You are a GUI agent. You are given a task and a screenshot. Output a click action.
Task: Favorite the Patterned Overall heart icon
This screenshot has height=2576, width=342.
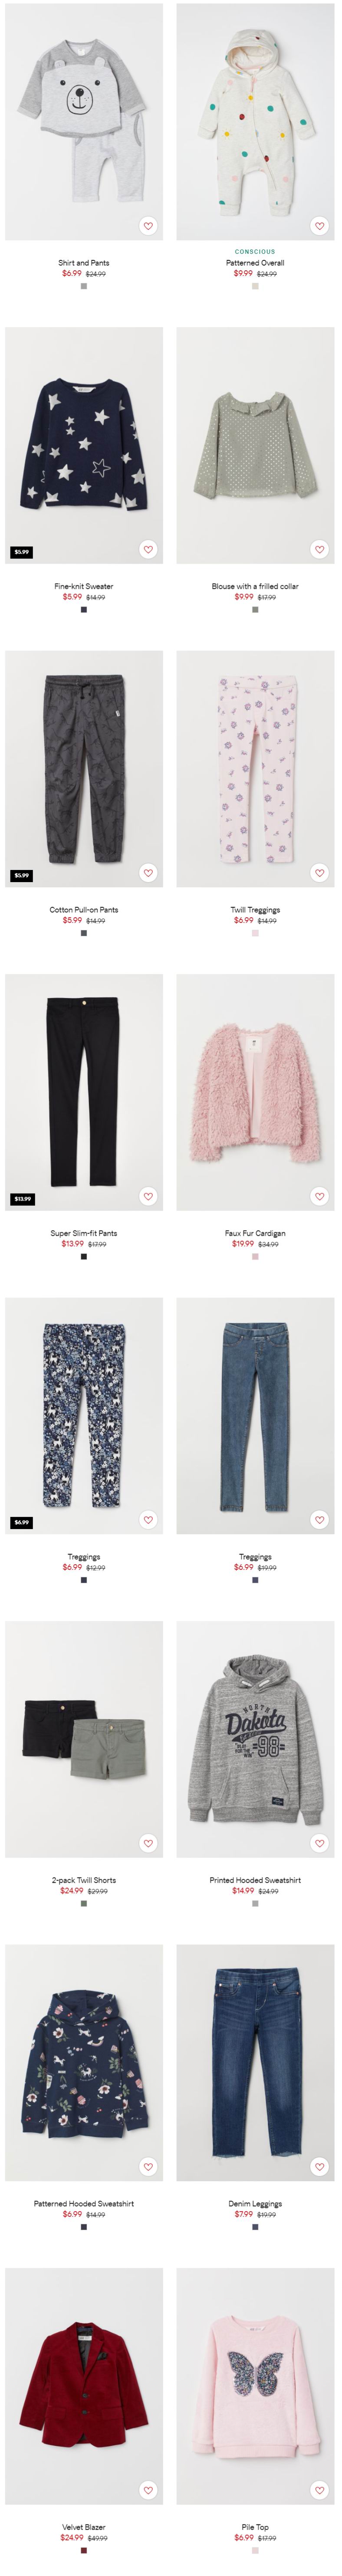319,226
